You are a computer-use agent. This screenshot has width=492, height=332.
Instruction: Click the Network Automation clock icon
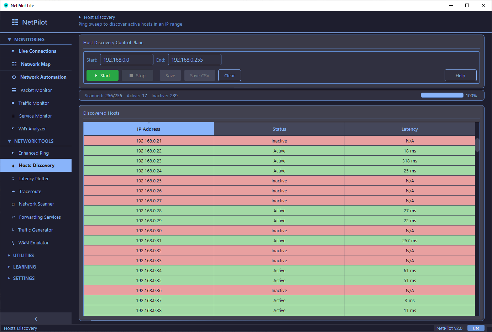click(14, 77)
